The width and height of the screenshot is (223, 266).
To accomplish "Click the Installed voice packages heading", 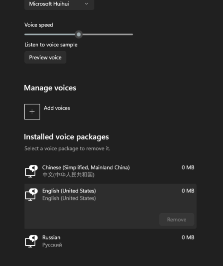I will [66, 137].
